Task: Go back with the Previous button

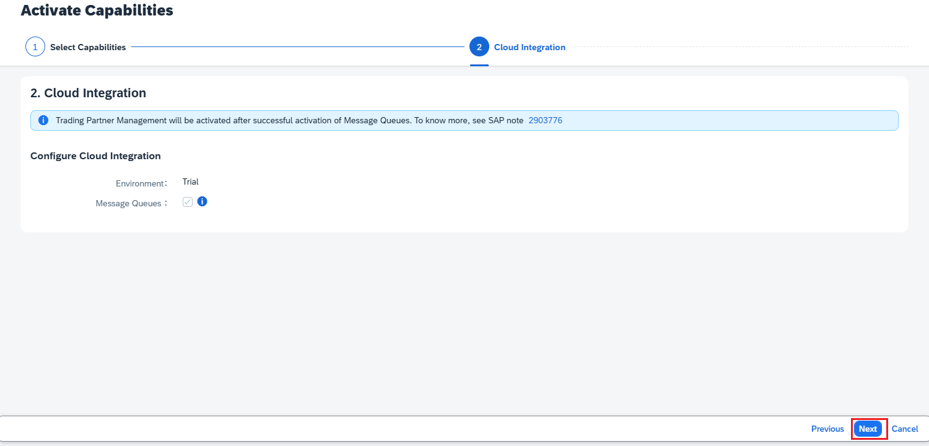Action: [827, 429]
